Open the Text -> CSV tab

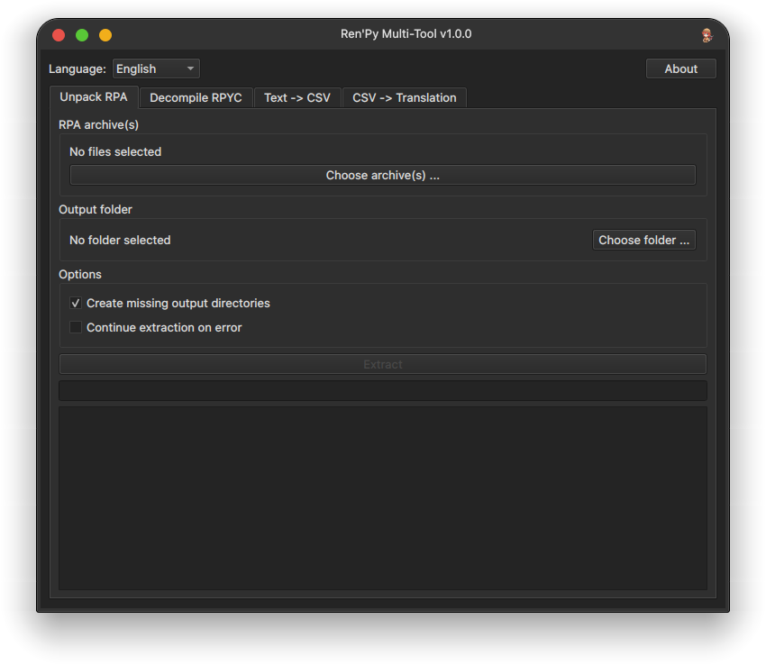click(x=297, y=97)
